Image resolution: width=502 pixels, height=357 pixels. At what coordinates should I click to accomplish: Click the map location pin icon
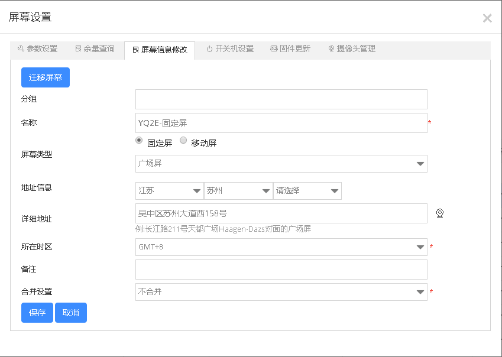tap(440, 213)
